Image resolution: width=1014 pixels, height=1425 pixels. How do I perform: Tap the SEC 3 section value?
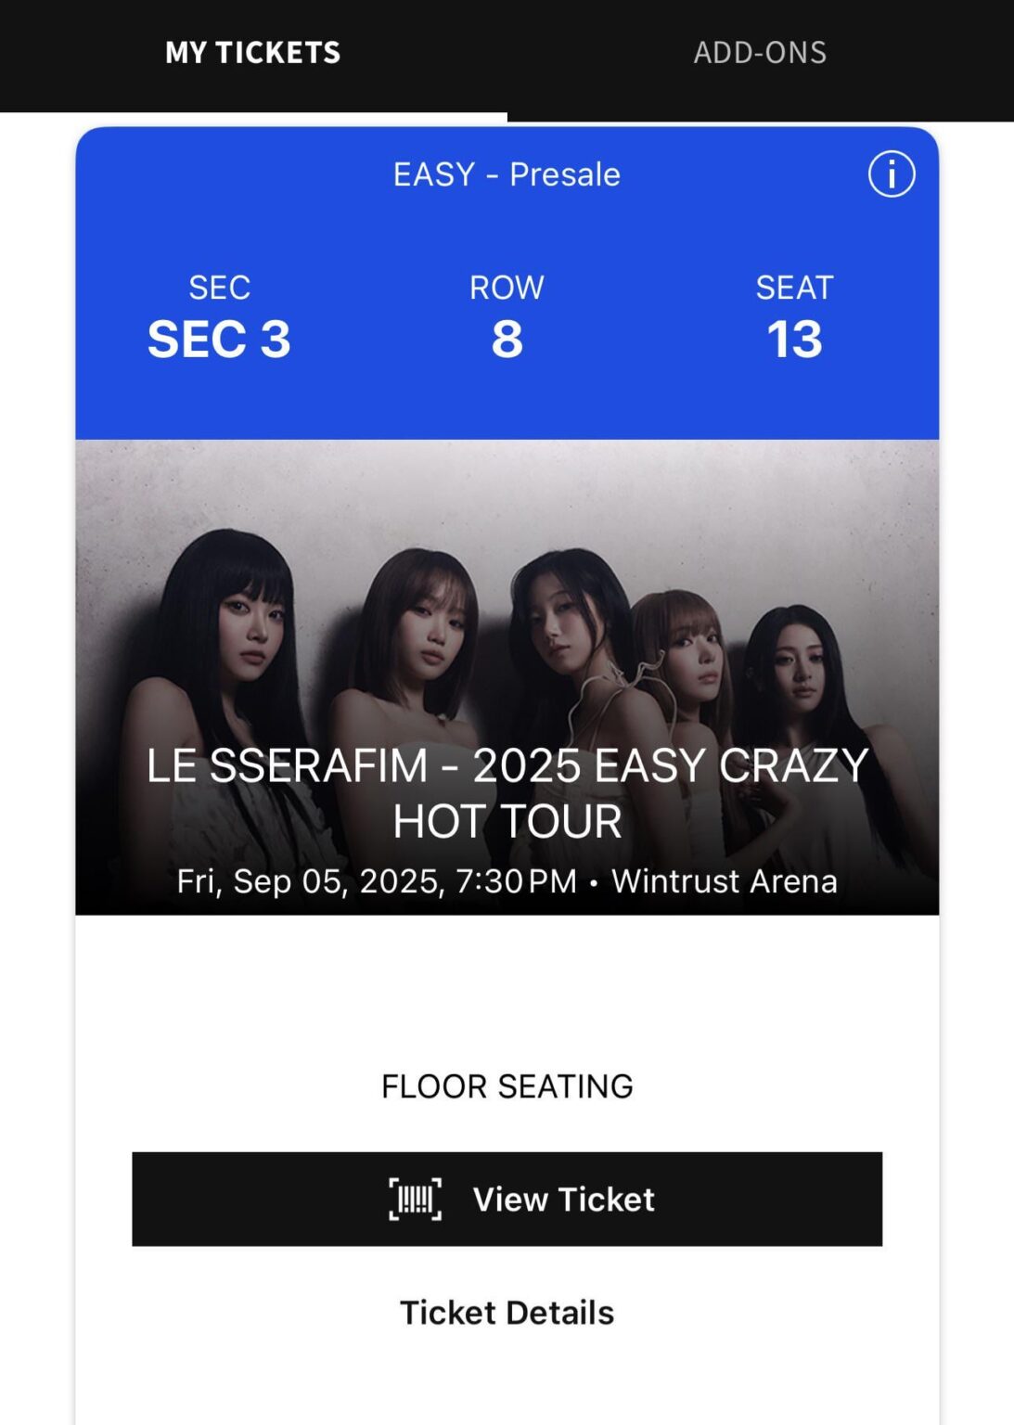pyautogui.click(x=219, y=340)
